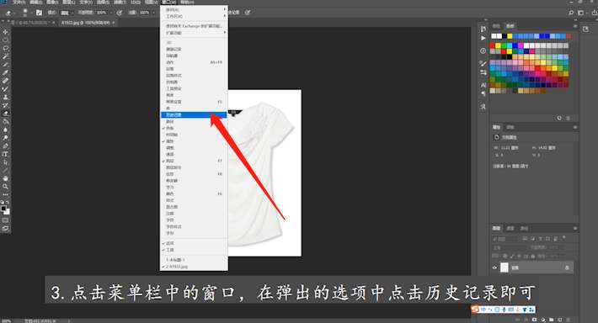Open Swatches panel flyout menu

click(x=574, y=26)
